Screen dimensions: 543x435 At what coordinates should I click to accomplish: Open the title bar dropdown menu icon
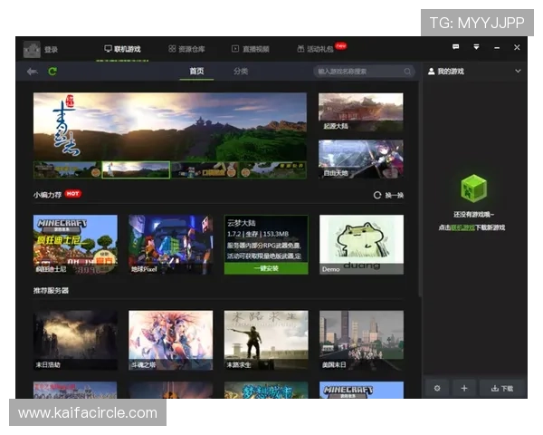tap(477, 47)
